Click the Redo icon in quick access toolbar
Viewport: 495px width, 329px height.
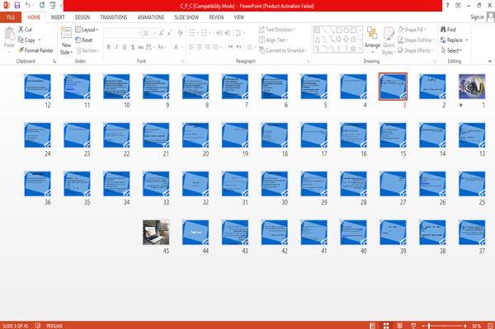(42, 5)
